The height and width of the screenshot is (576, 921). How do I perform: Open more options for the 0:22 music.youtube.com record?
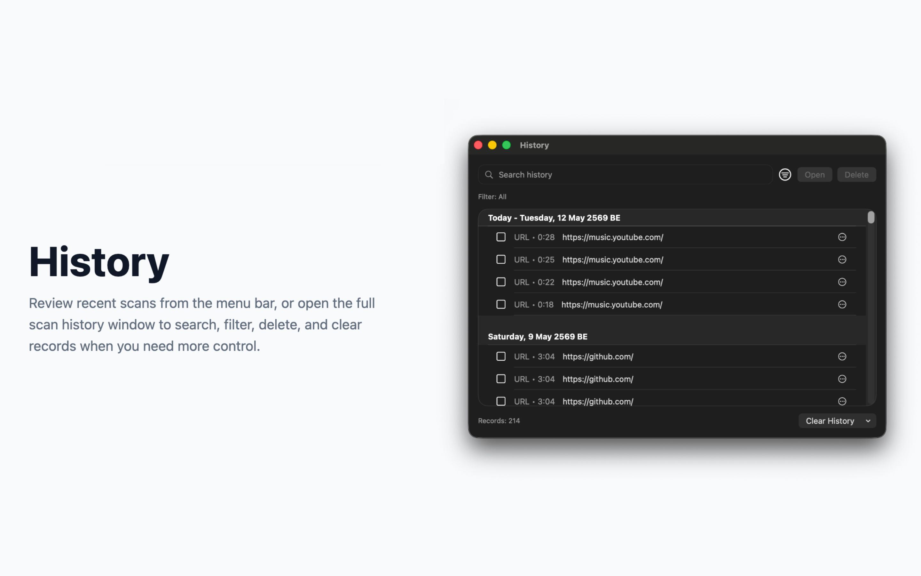pyautogui.click(x=842, y=282)
